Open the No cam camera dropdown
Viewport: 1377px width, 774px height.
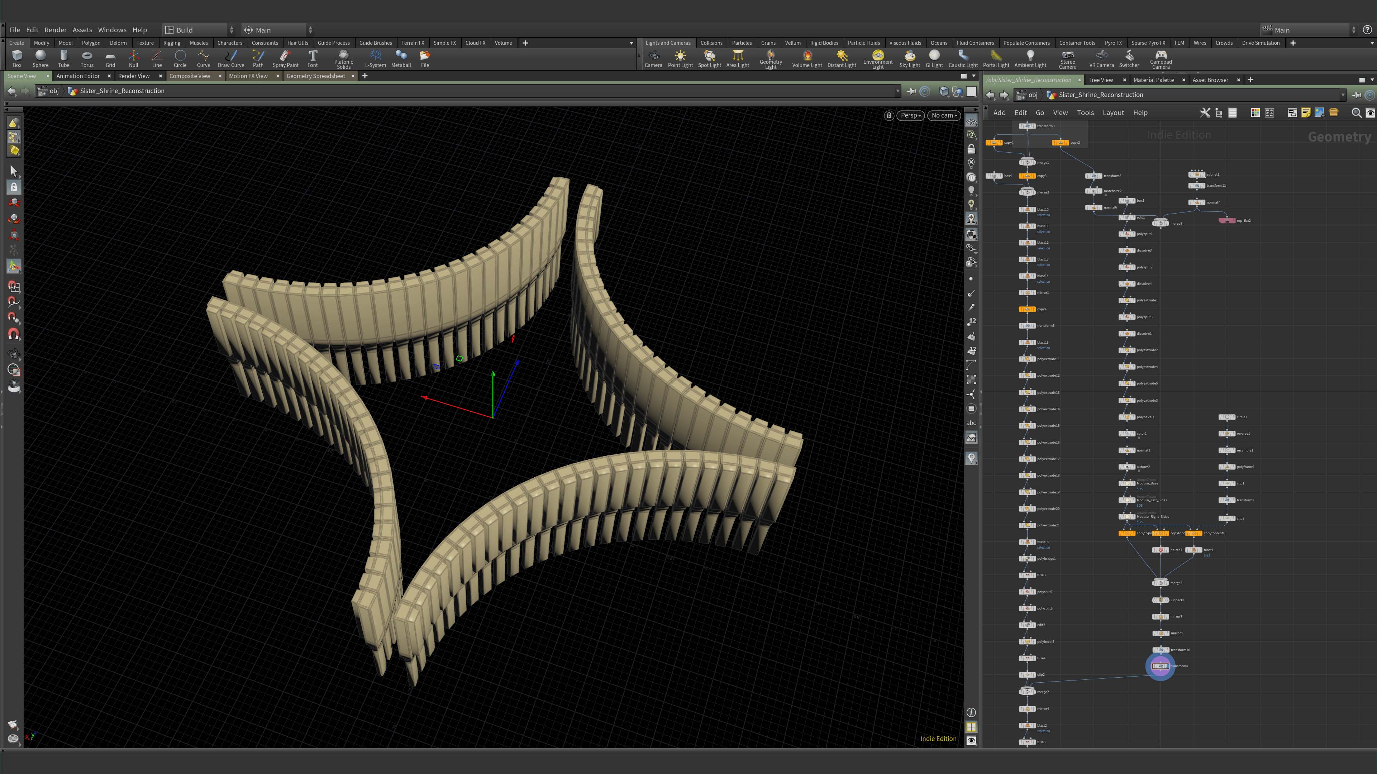point(943,115)
